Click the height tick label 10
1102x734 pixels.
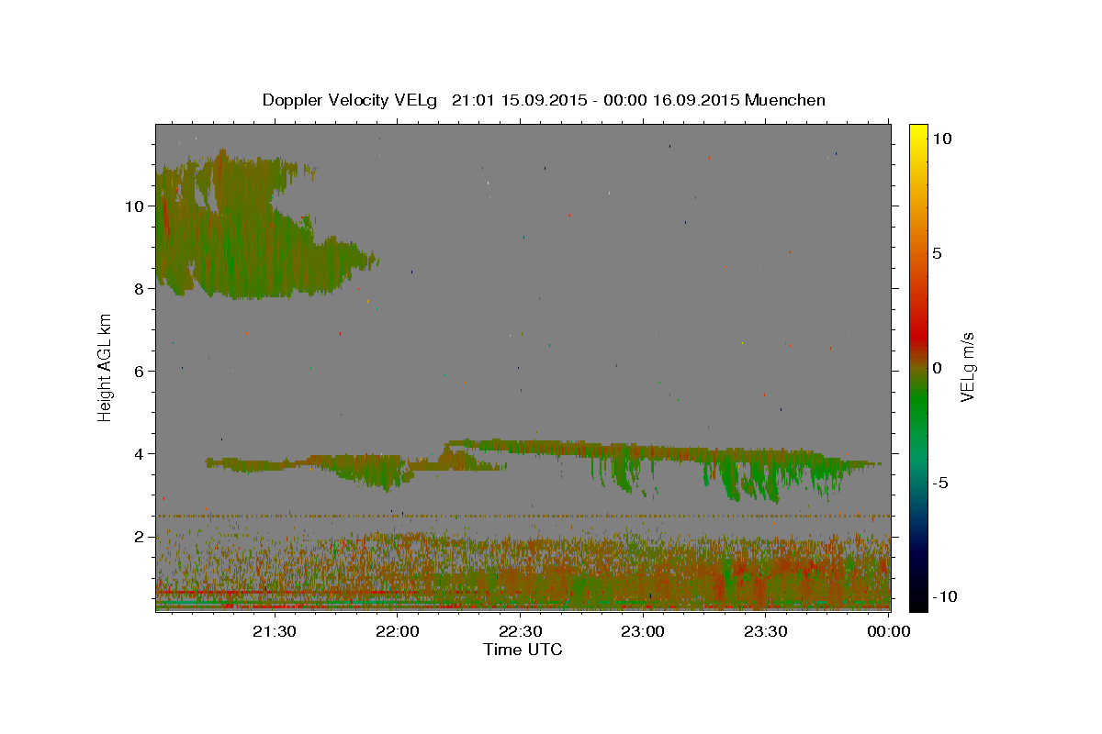[x=135, y=206]
